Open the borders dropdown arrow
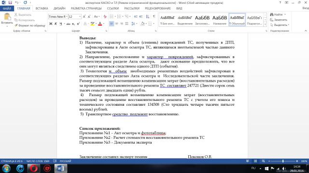The height and width of the screenshot is (173, 309). pyautogui.click(x=154, y=24)
